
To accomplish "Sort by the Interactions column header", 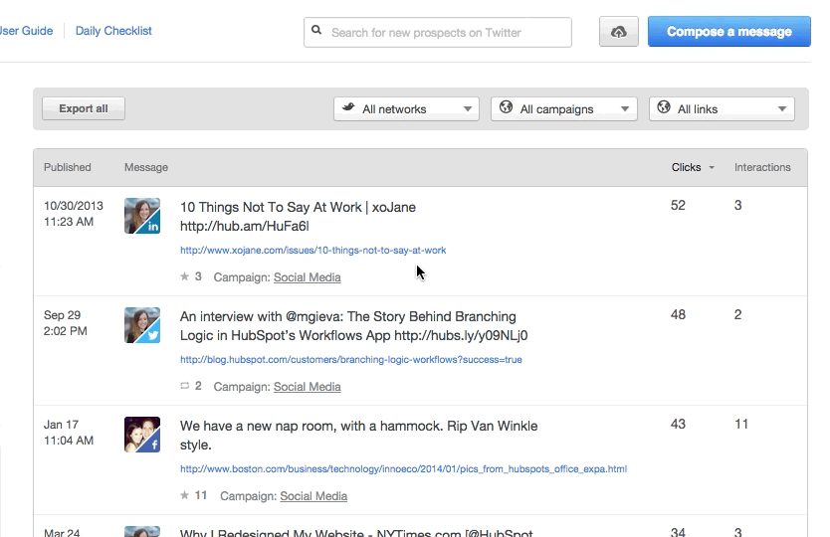I will tap(762, 167).
